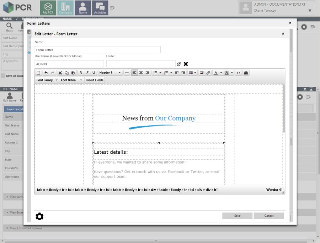Open the Font Family dropdown
Image resolution: width=320 pixels, height=243 pixels.
pos(47,80)
